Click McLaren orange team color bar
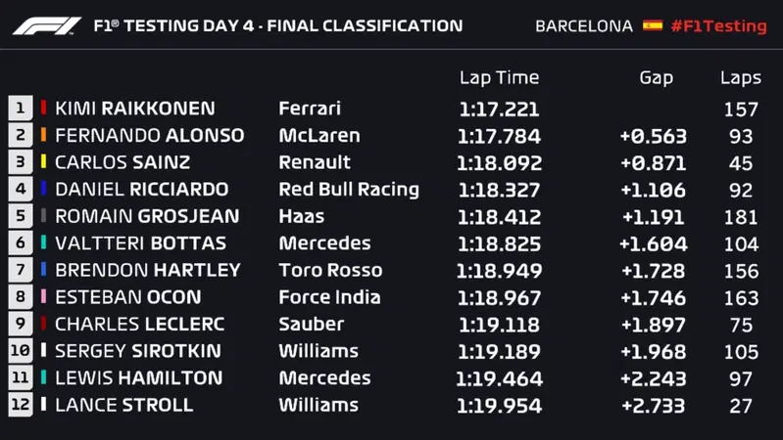This screenshot has width=783, height=440. click(43, 135)
